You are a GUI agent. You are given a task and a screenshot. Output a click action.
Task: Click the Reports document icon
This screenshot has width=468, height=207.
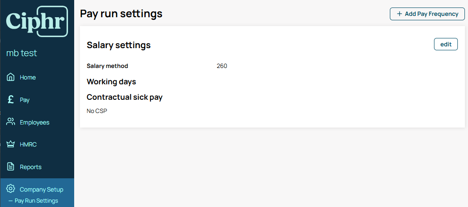click(11, 167)
